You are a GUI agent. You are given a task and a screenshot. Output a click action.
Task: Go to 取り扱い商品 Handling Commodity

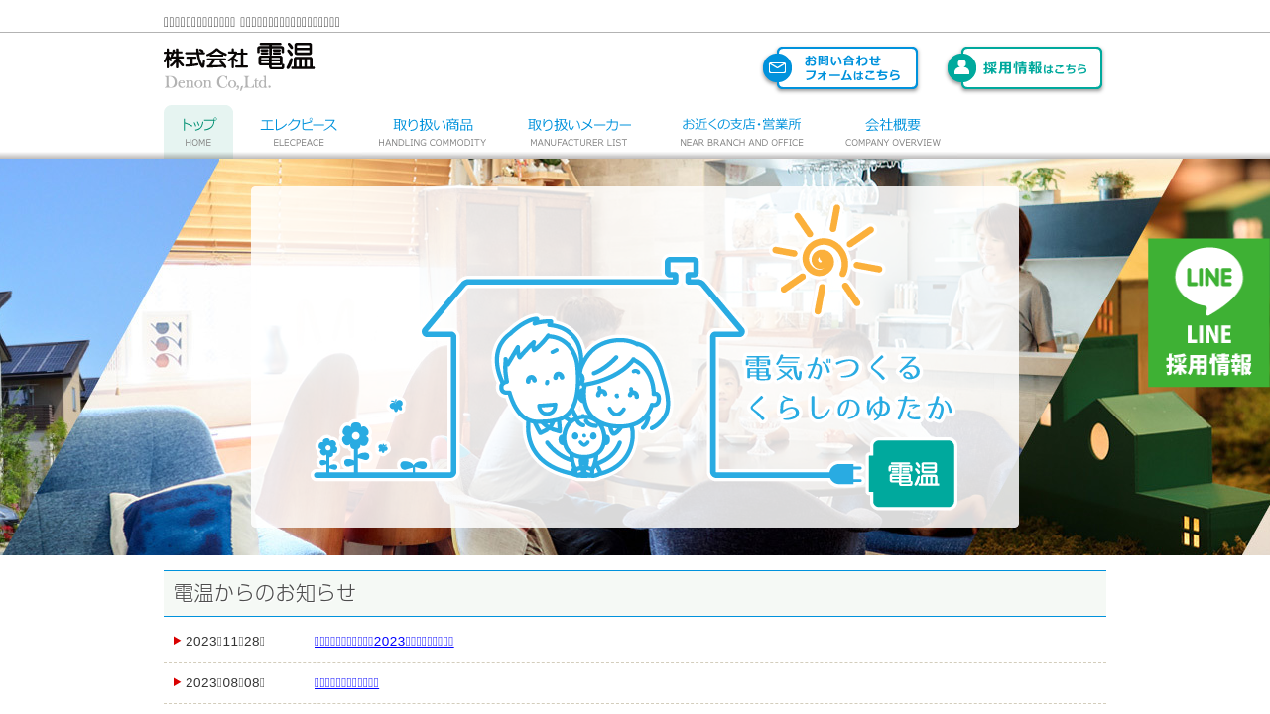click(x=433, y=132)
